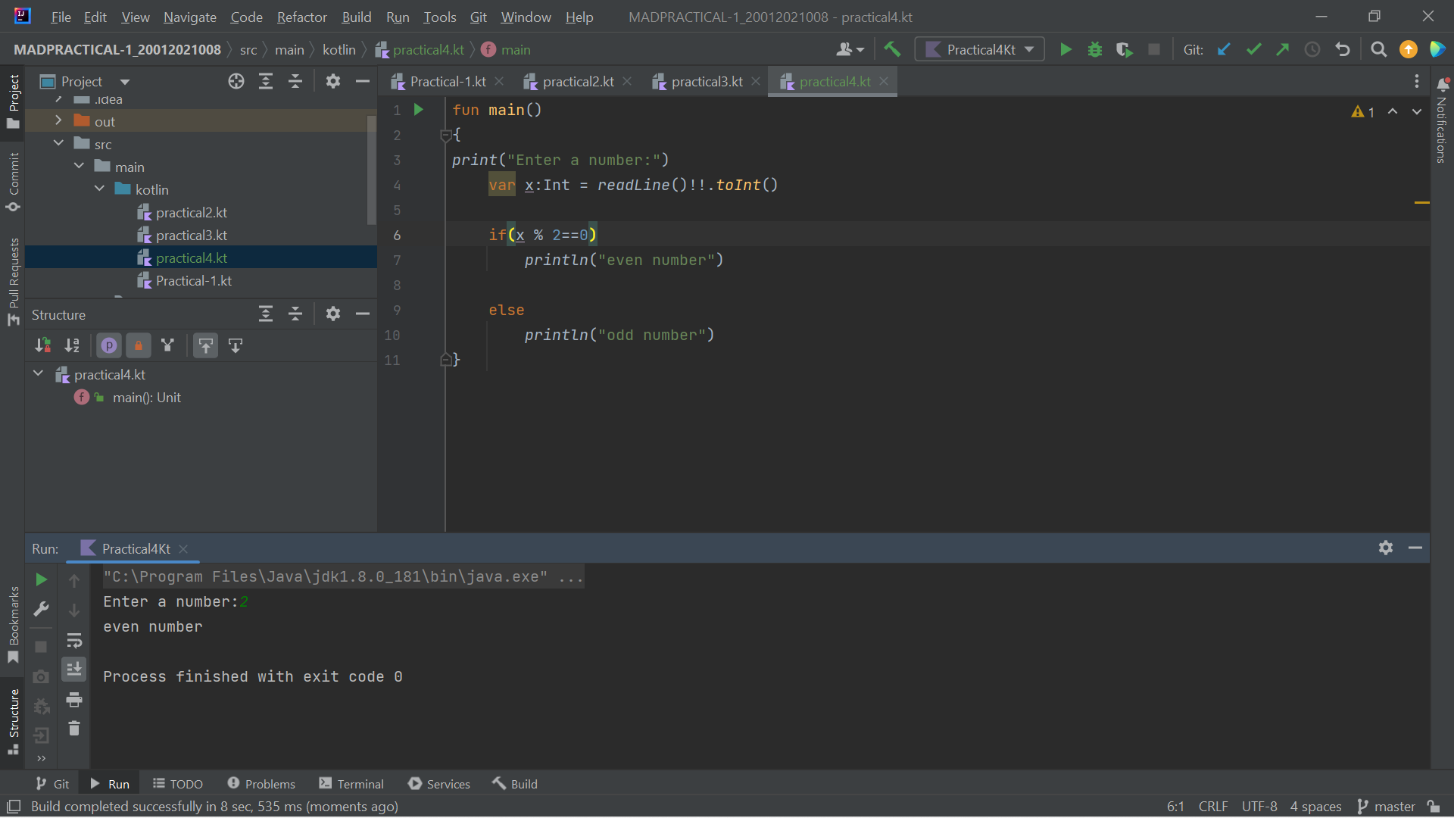Switch to the practical2.kt editor tab
Image resolution: width=1454 pixels, height=818 pixels.
[x=578, y=82]
